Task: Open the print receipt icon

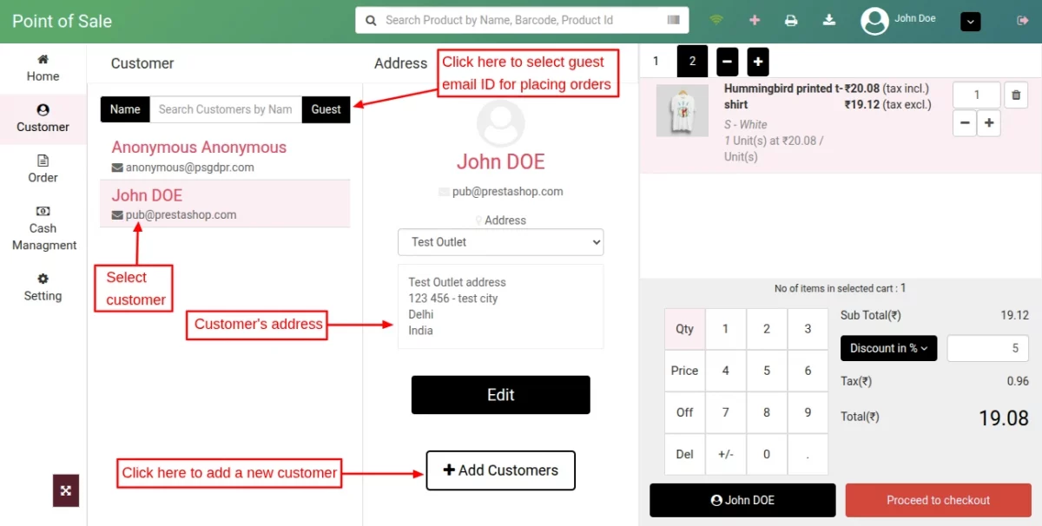Action: (791, 19)
